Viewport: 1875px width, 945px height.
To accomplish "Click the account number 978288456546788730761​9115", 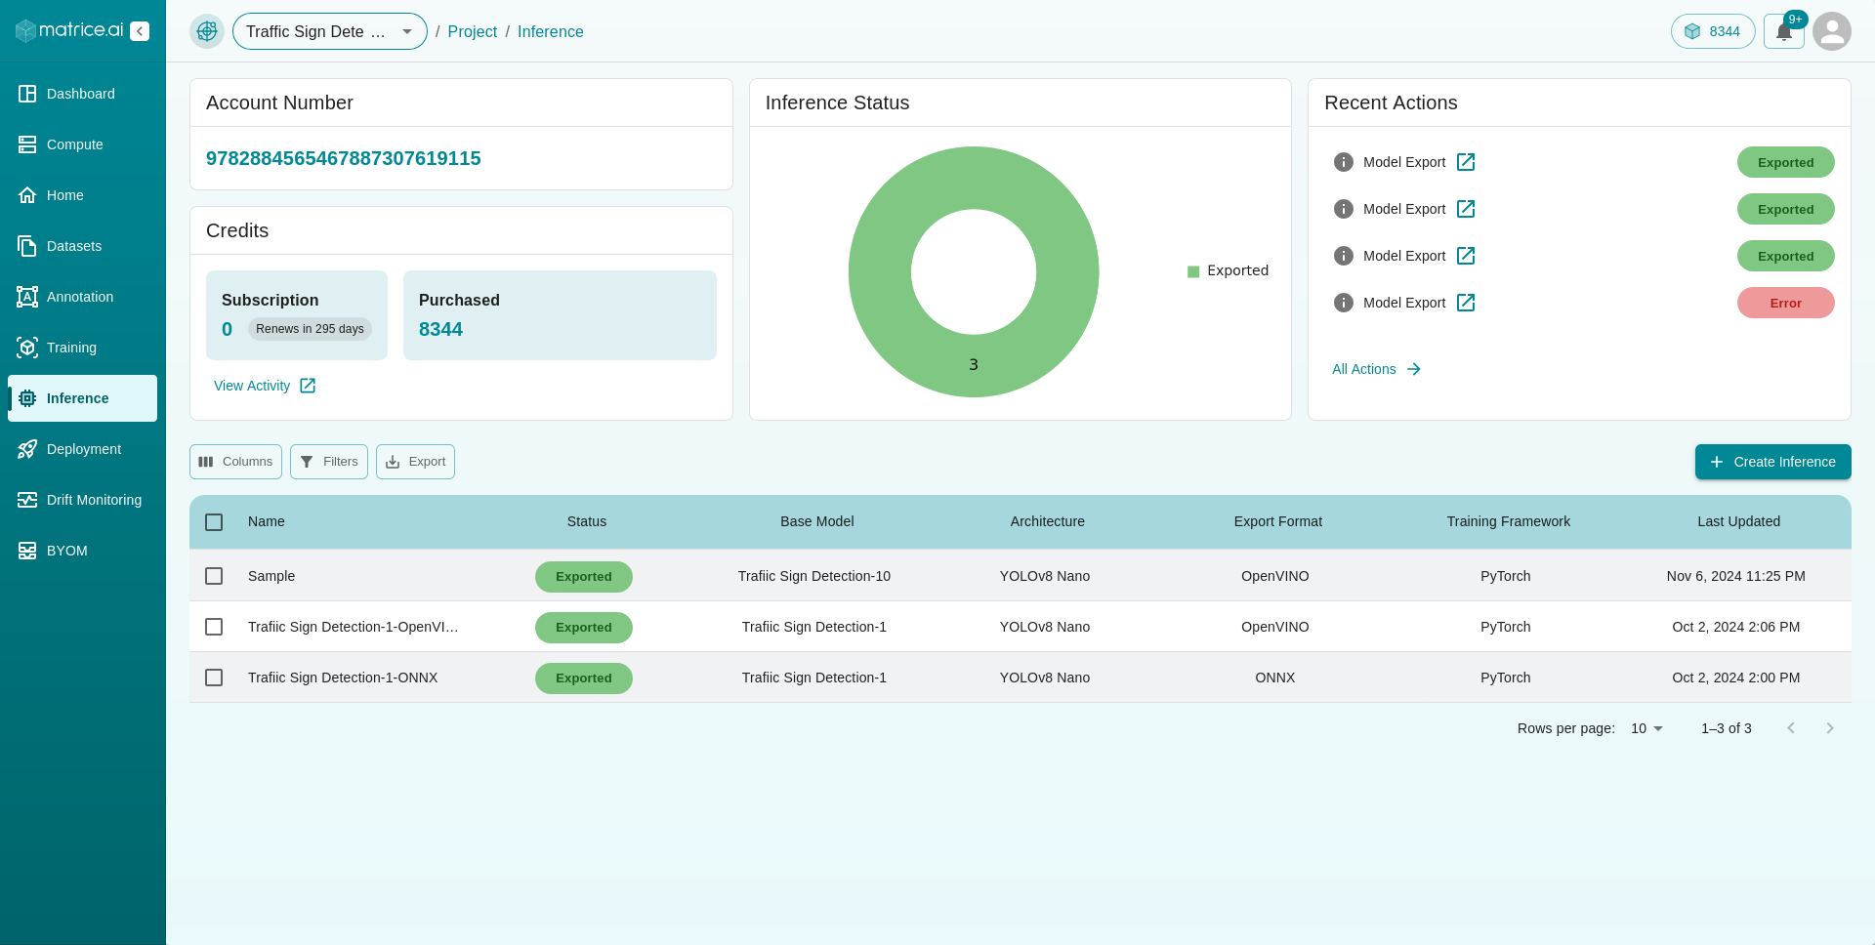I will click(344, 158).
